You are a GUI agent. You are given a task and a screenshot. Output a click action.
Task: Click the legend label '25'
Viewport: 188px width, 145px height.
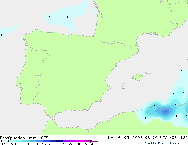click(58, 144)
